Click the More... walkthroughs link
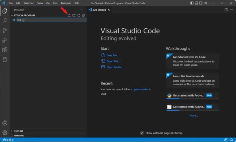The height and width of the screenshot is (142, 236). (194, 115)
